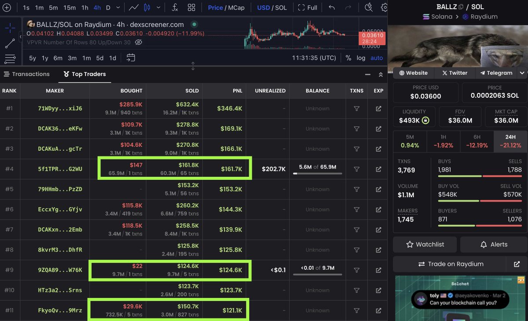The width and height of the screenshot is (528, 321).
Task: Copy the BALLZ token address icon
Action: click(461, 7)
